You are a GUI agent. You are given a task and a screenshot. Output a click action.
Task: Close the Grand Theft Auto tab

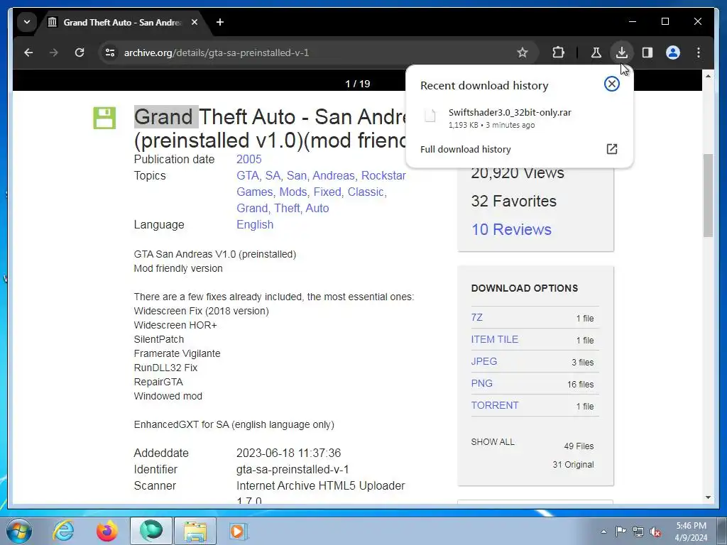tap(195, 22)
